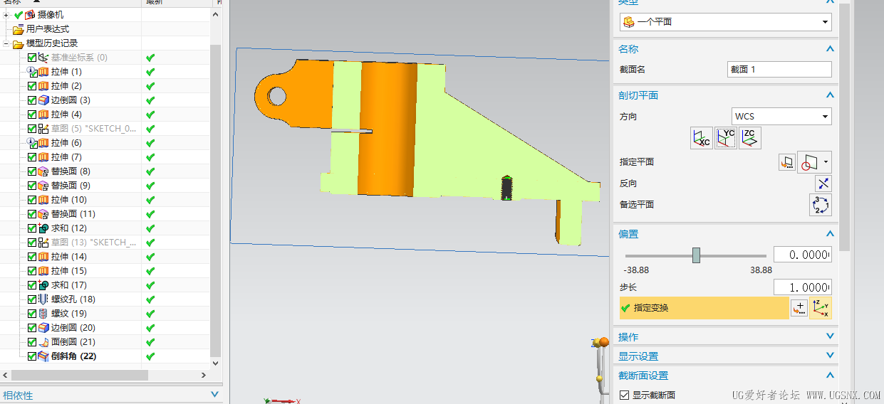Select the 倒斜角 (22) feature
This screenshot has width=884, height=404.
click(x=73, y=356)
